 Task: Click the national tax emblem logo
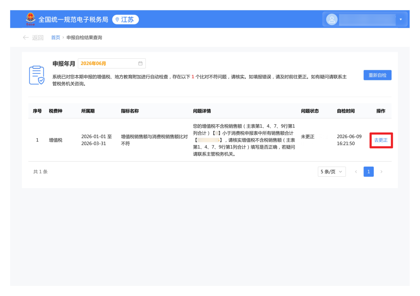click(30, 19)
